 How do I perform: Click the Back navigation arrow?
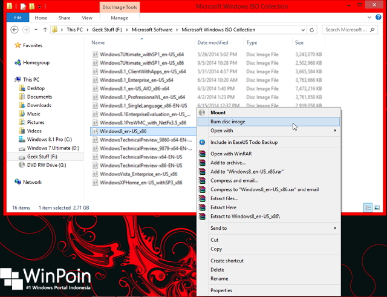pos(15,30)
